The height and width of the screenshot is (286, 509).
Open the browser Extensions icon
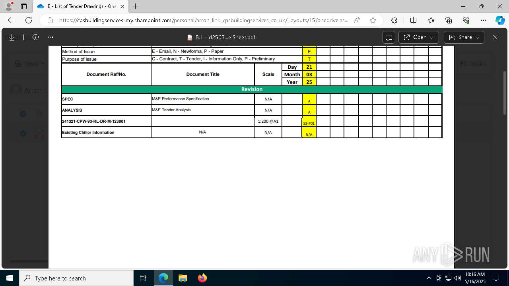394,20
